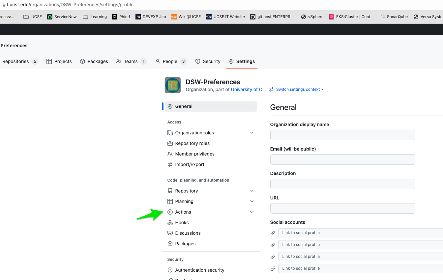Open the Switch settings context dropdown
443x280 pixels.
pyautogui.click(x=298, y=89)
